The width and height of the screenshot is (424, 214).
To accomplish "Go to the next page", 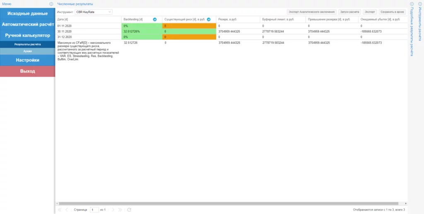I will point(113,210).
